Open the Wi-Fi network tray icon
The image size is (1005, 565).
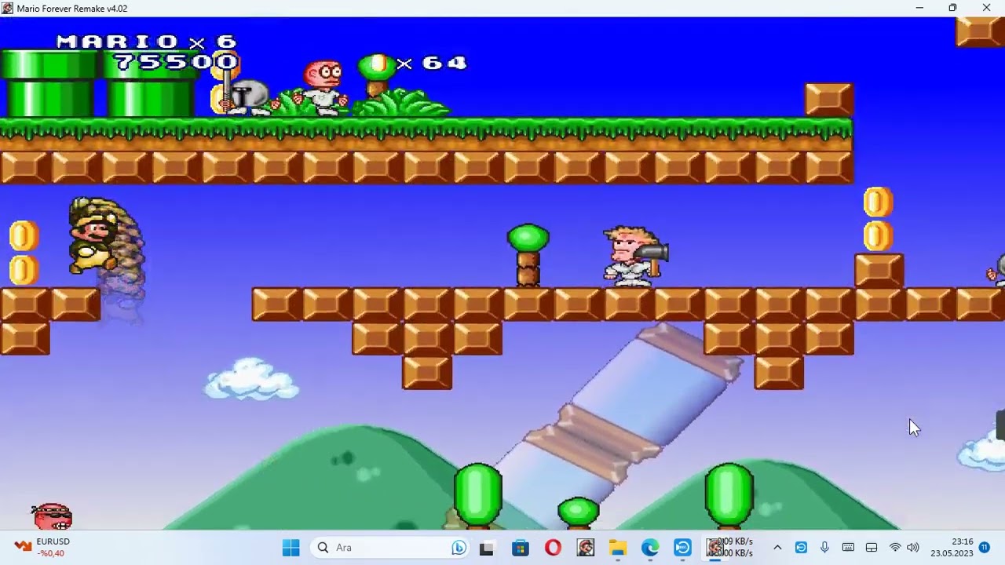pos(895,548)
